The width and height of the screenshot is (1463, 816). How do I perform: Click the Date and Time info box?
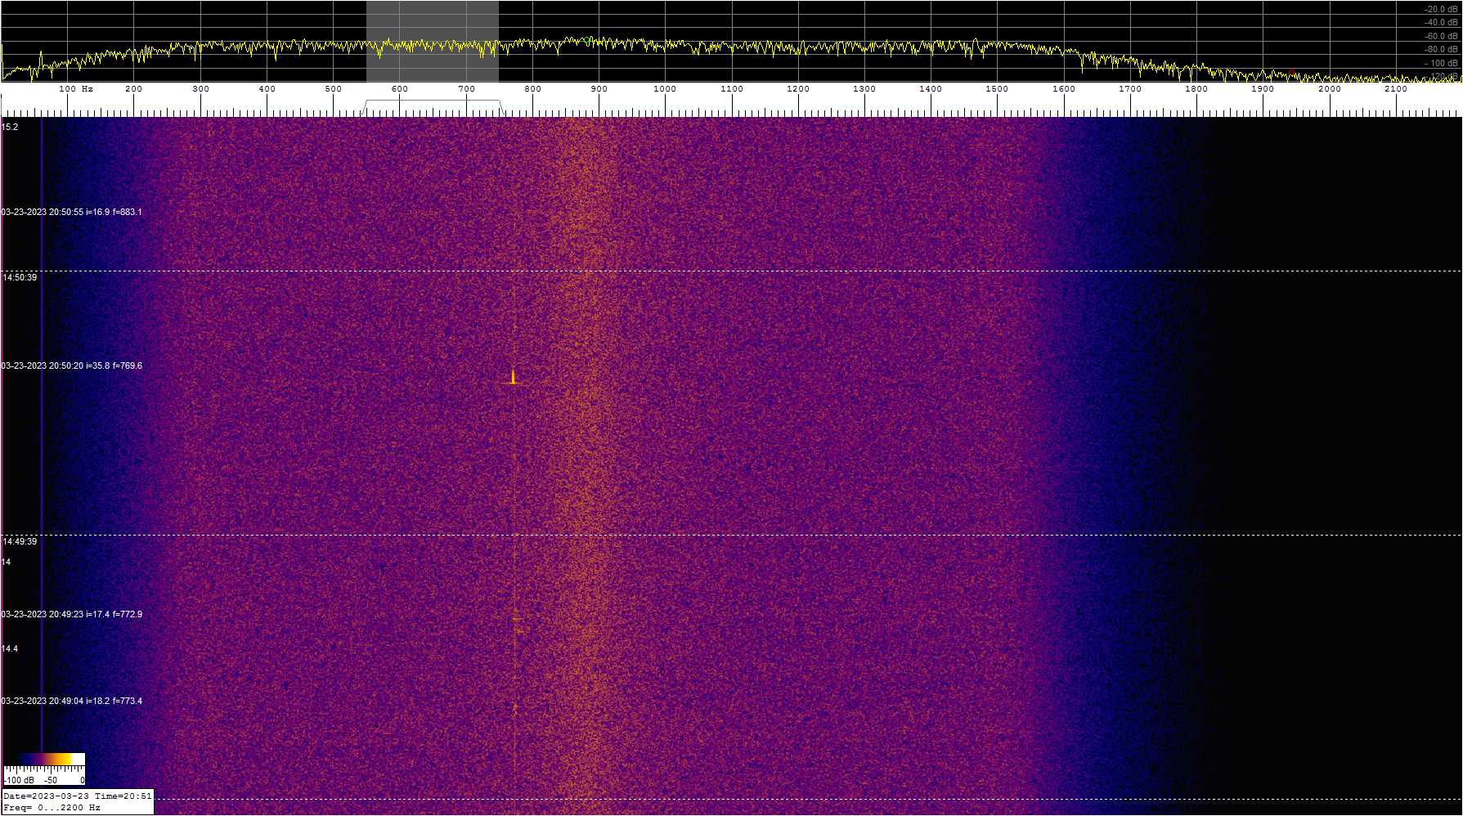[77, 802]
